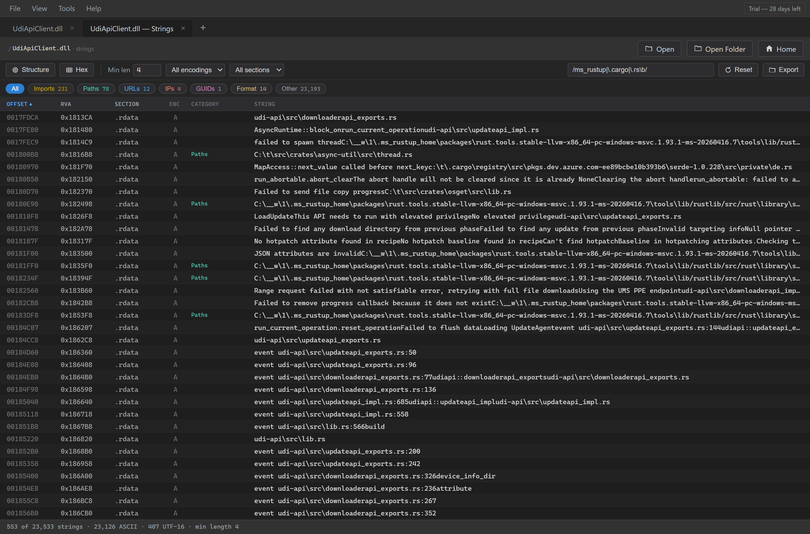Screen dimensions: 810x534
Task: Close the UdiApiClient.dll tab
Action: pyautogui.click(x=72, y=28)
